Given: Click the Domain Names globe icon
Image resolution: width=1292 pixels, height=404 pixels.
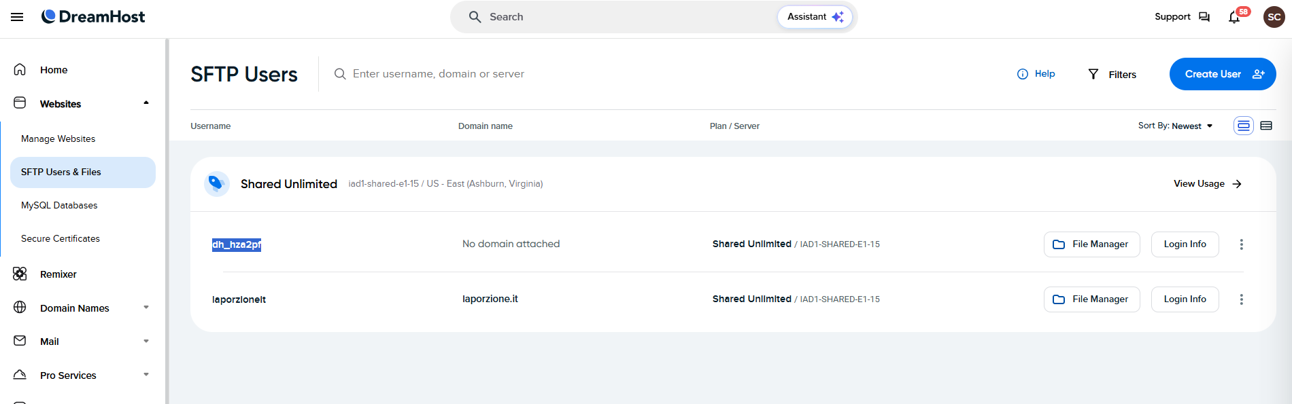Looking at the screenshot, I should [20, 308].
